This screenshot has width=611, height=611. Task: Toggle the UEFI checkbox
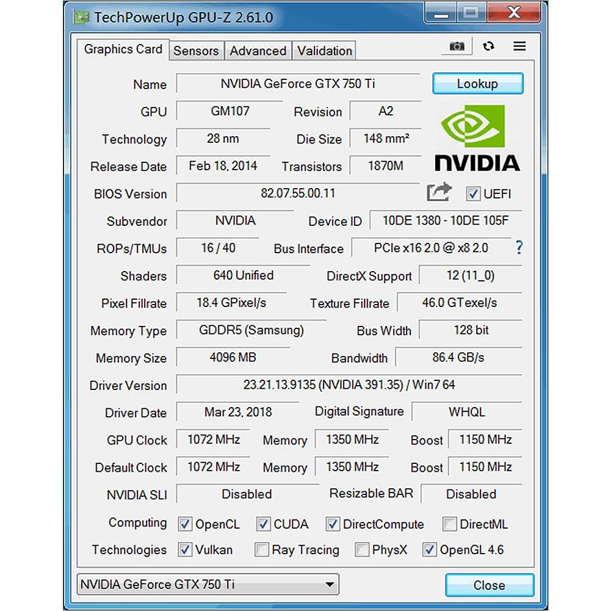click(473, 193)
